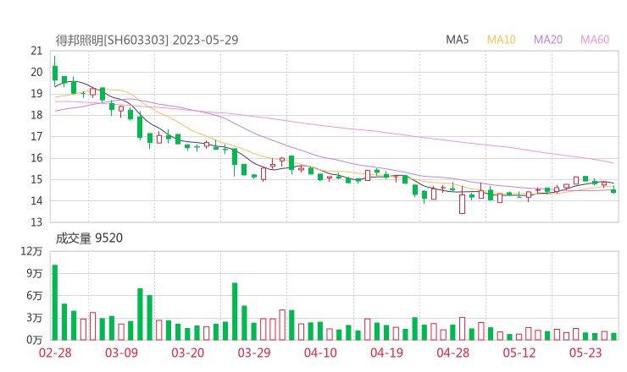Image resolution: width=627 pixels, height=372 pixels.
Task: Click the first green candlestick at 02-28
Action: pos(55,73)
